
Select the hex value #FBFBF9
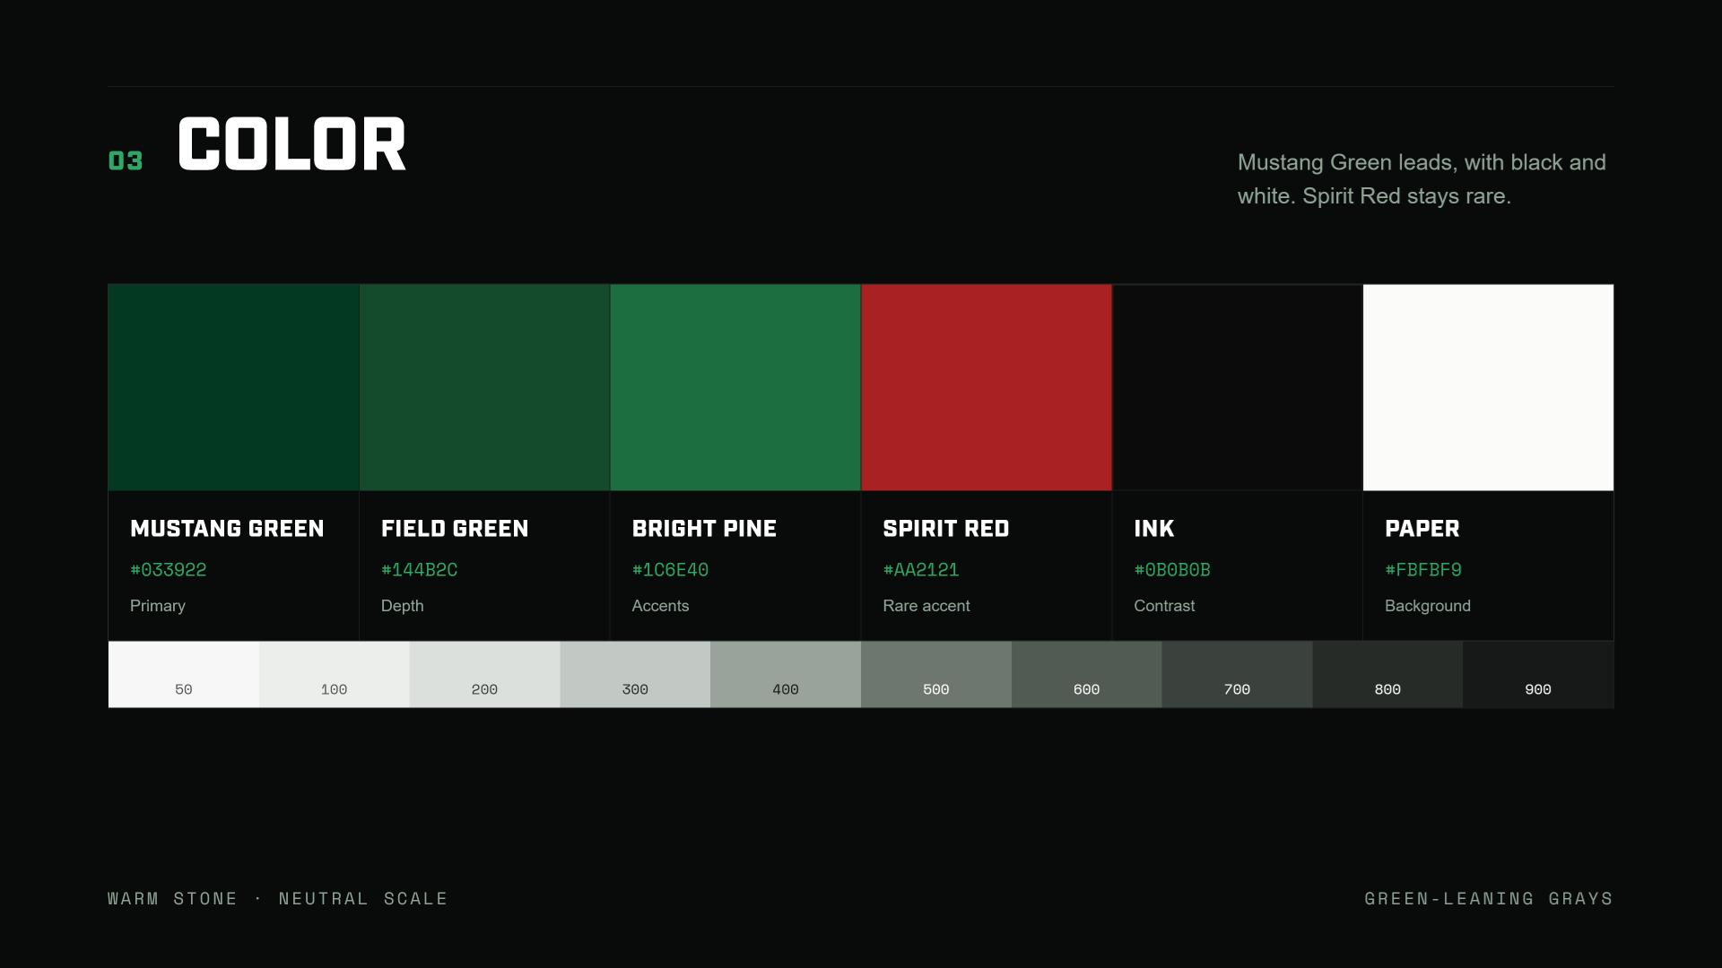click(1423, 570)
